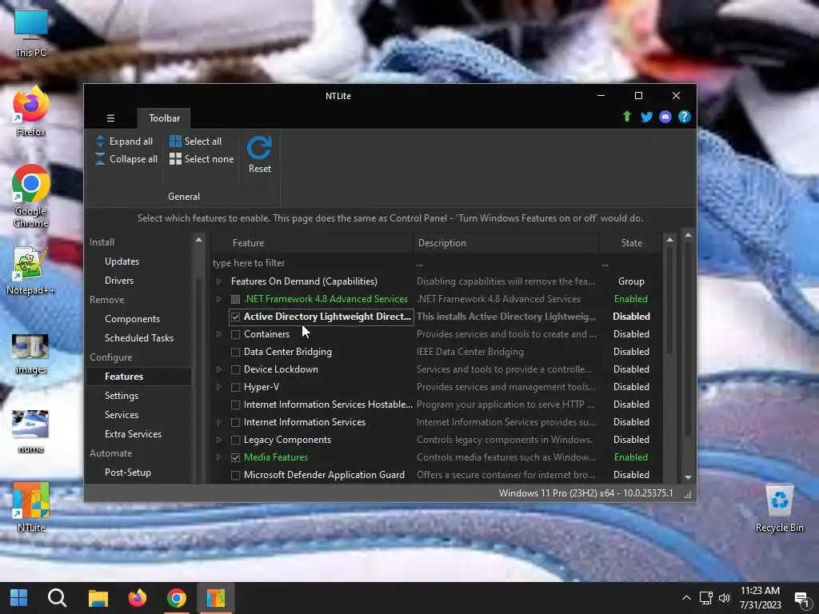Expand the Internet Information Services node
Image resolution: width=819 pixels, height=614 pixels.
click(x=219, y=422)
